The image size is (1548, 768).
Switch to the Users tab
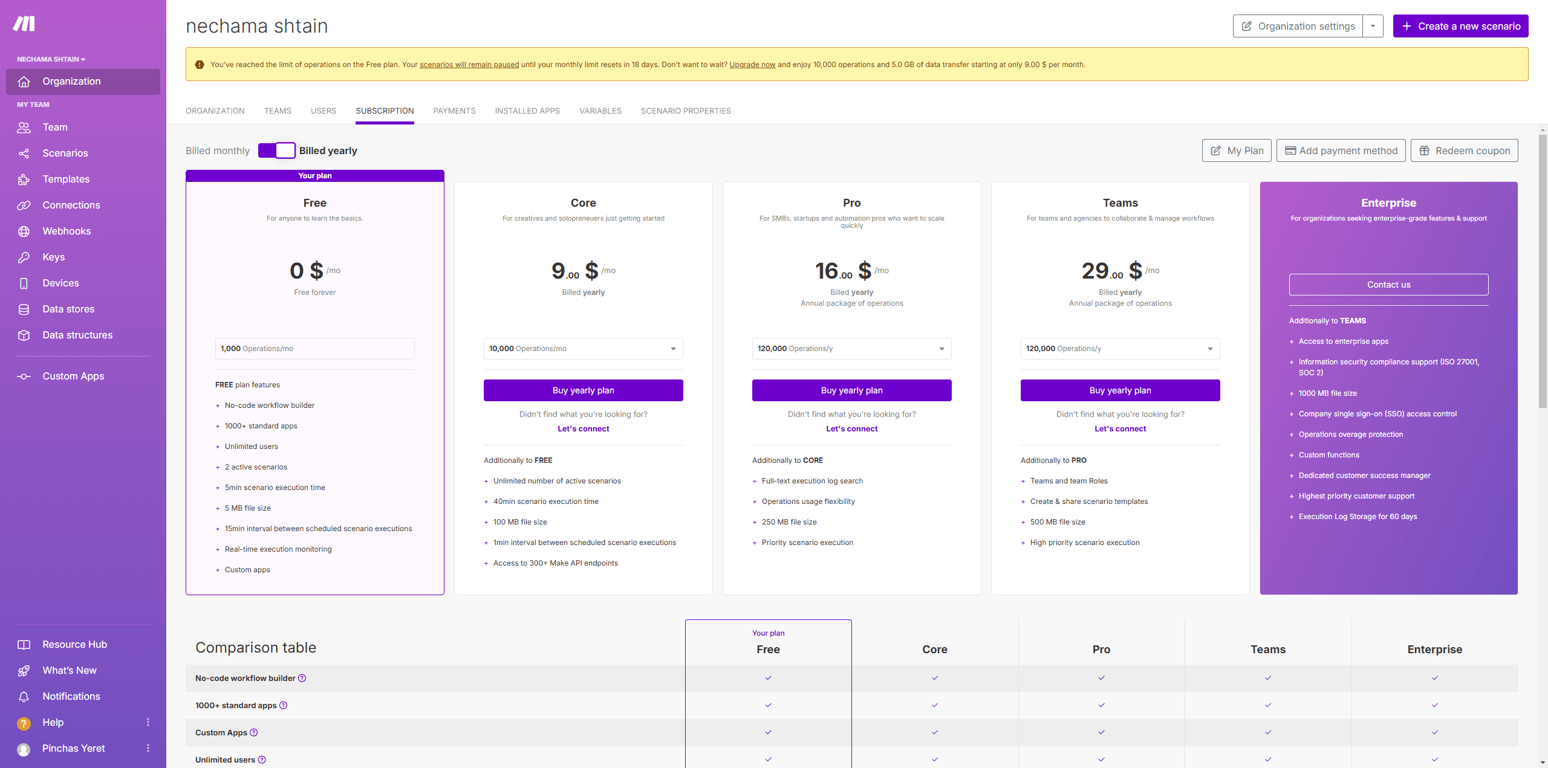point(324,111)
